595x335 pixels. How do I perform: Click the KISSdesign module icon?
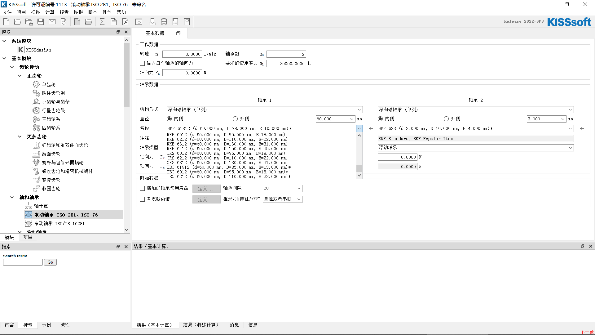coord(21,50)
